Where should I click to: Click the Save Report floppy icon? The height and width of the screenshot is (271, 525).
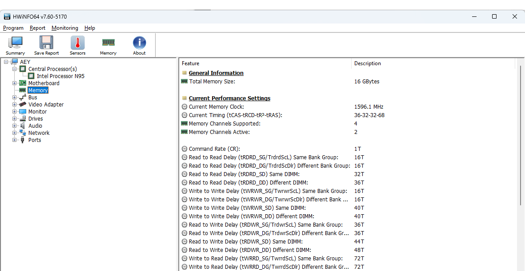(x=47, y=43)
